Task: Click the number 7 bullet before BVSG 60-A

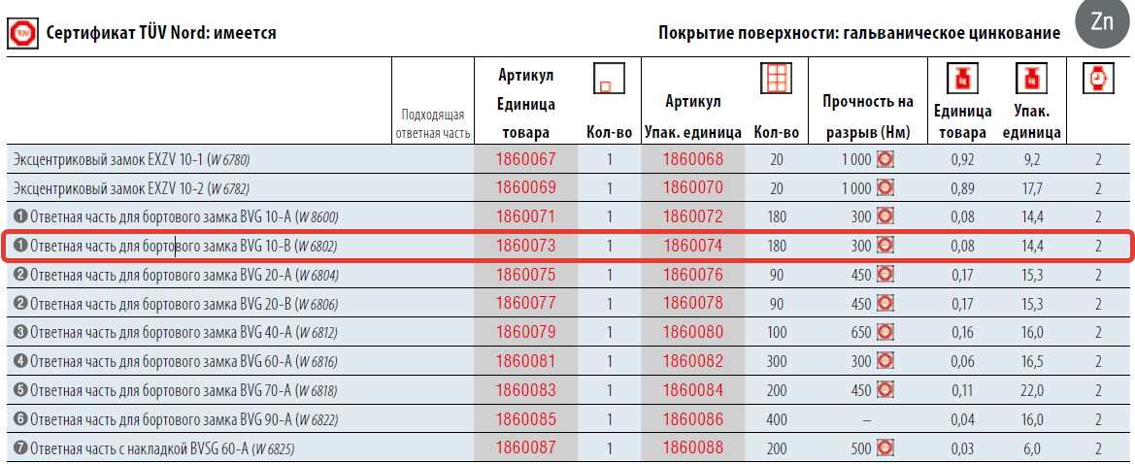Action: [20, 449]
